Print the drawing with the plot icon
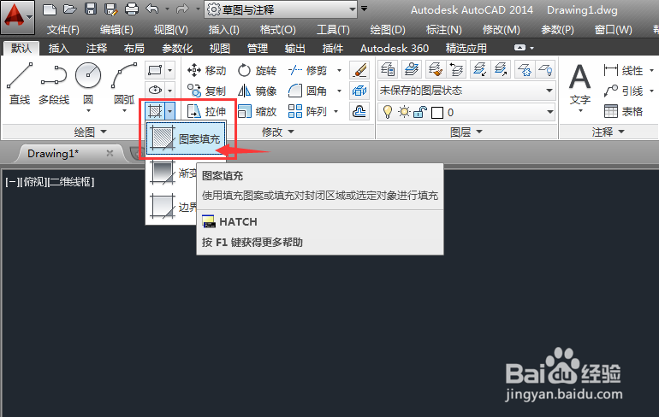 click(x=132, y=9)
